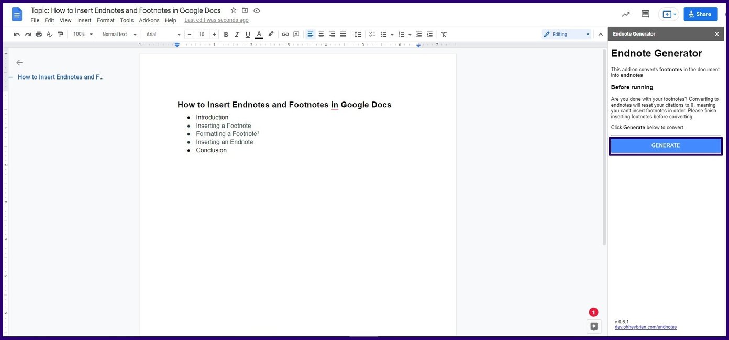Run spelling and grammar check icon

coord(50,35)
